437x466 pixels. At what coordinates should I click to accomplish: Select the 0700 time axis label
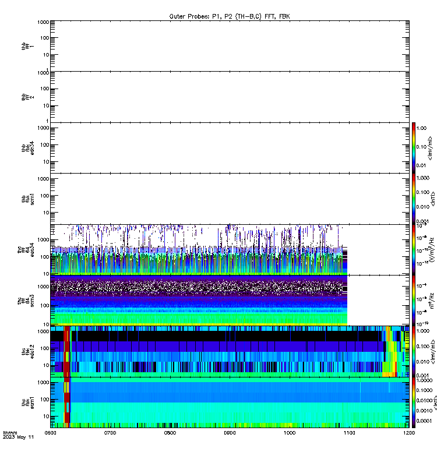click(110, 433)
